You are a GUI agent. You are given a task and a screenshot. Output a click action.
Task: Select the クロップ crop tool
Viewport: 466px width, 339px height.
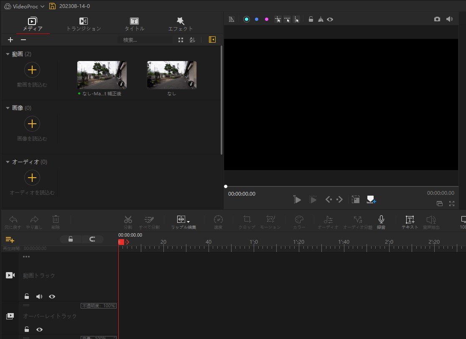pyautogui.click(x=247, y=222)
